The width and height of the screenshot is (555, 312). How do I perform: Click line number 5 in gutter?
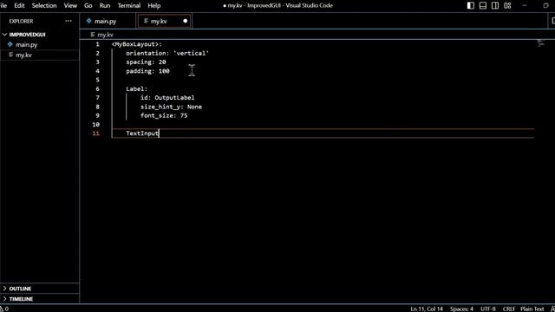coord(97,80)
